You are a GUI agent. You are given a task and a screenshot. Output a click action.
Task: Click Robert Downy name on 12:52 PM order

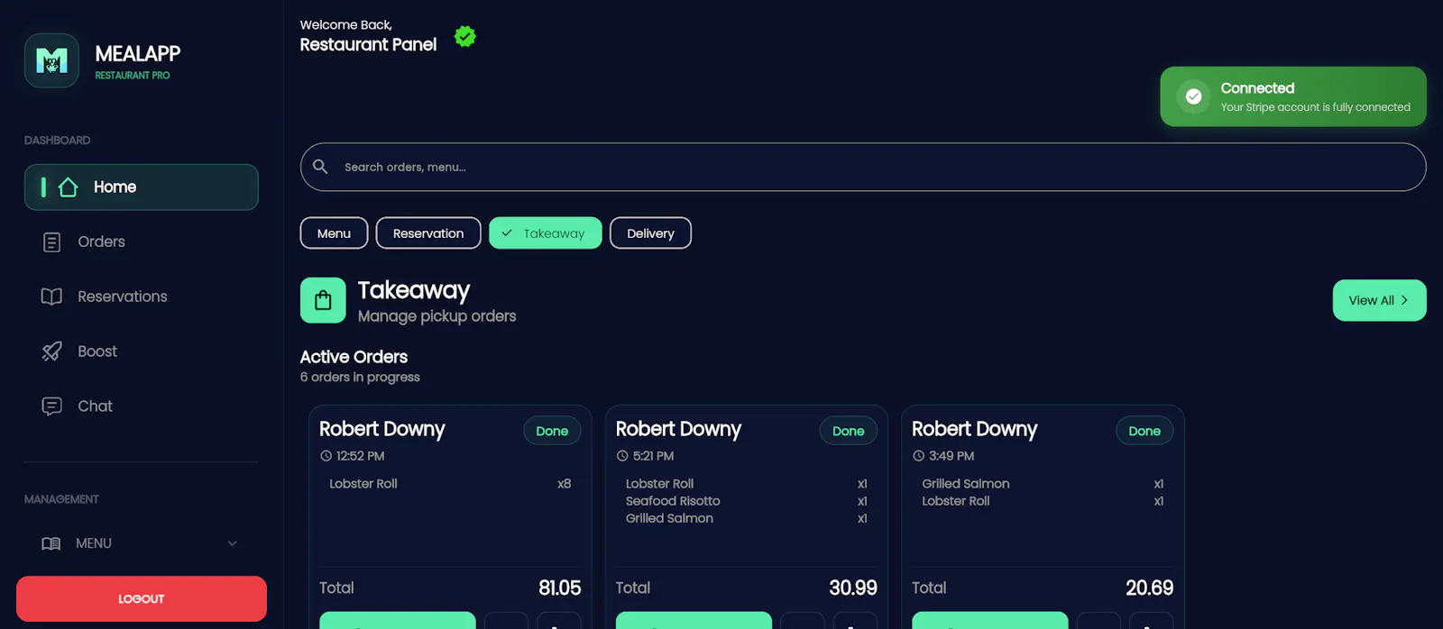(x=382, y=430)
